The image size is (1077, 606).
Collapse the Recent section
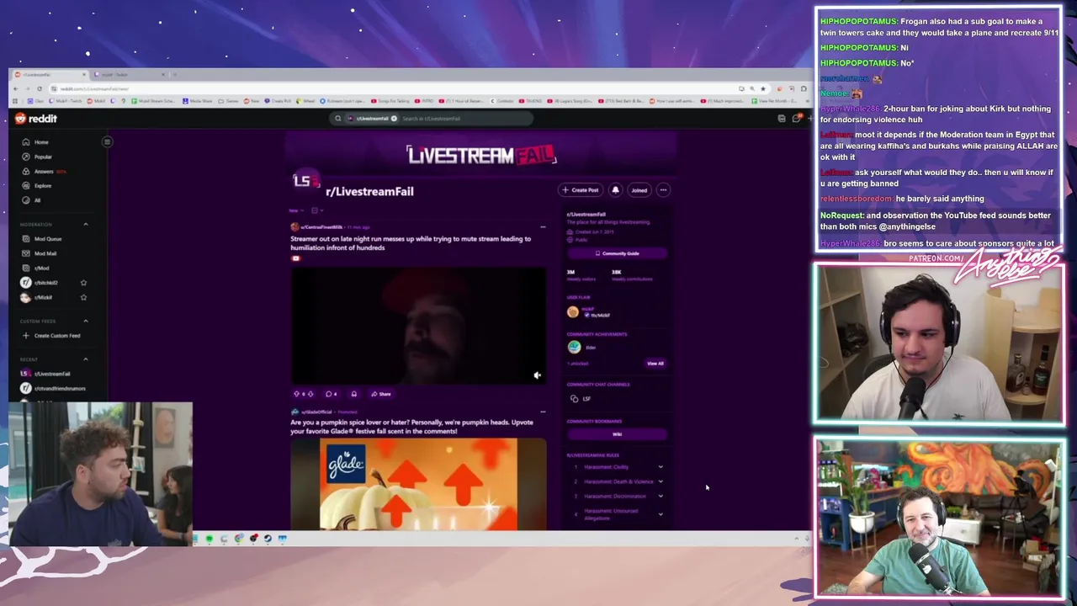click(x=85, y=359)
